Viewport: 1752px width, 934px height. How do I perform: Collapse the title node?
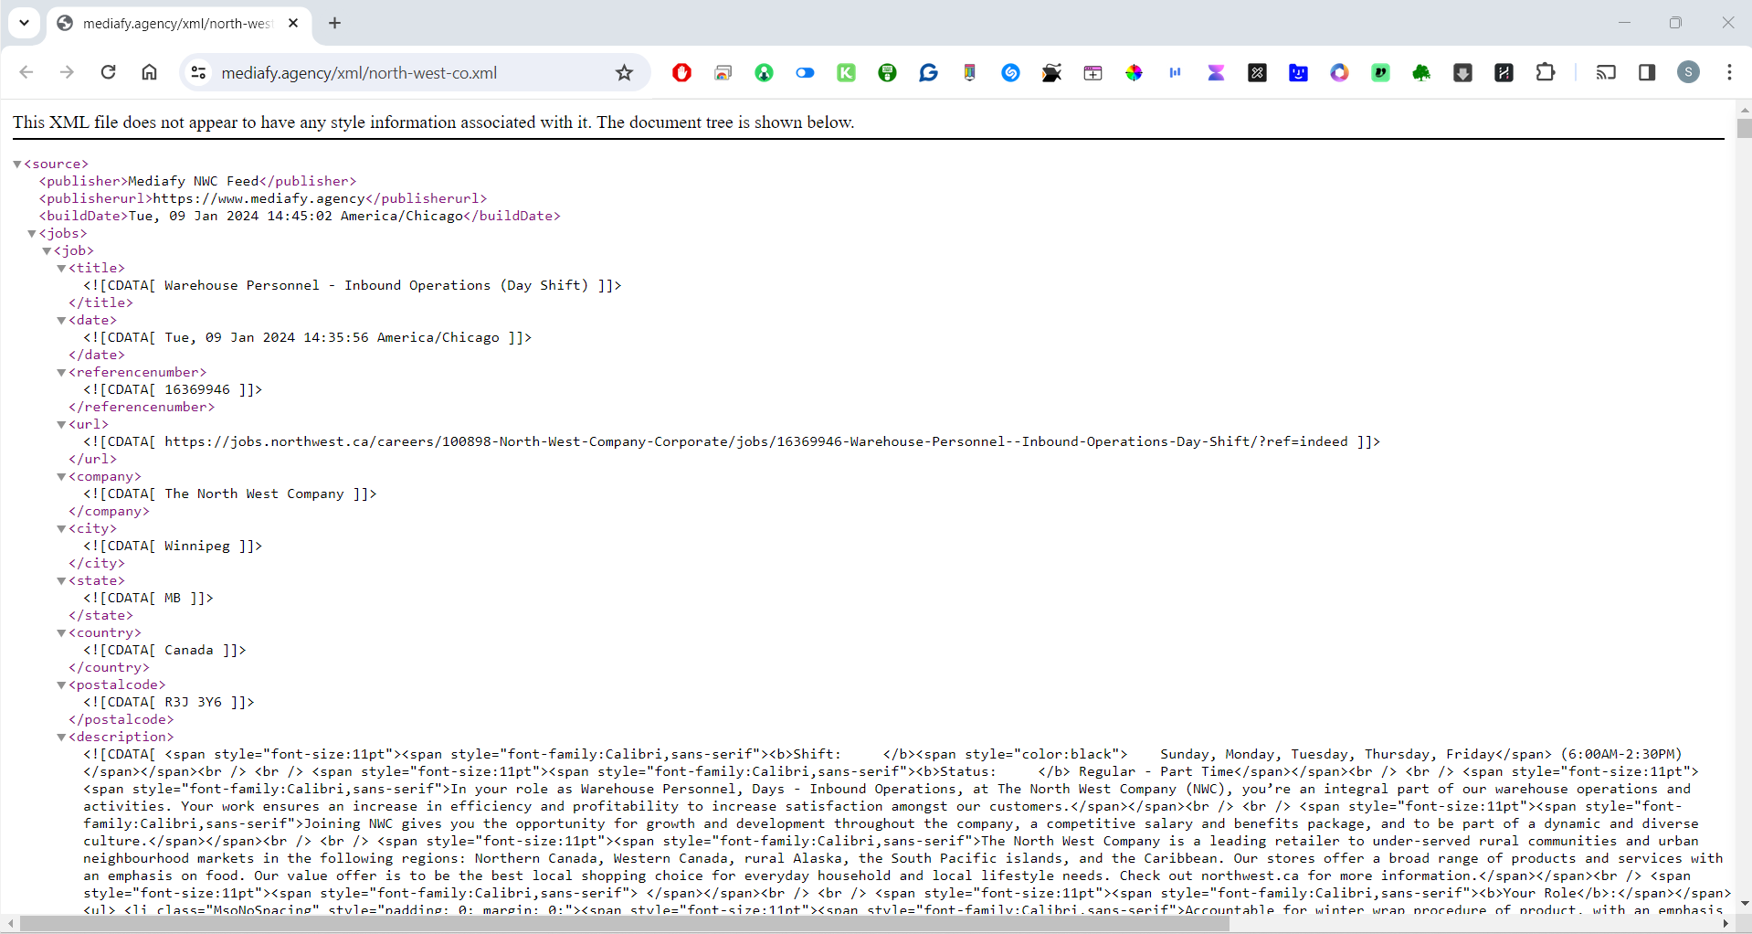[x=61, y=269]
